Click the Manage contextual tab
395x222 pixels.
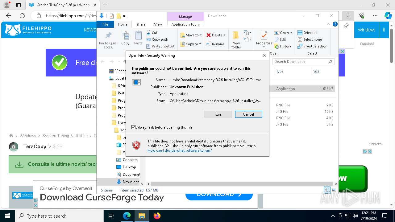[x=185, y=17]
